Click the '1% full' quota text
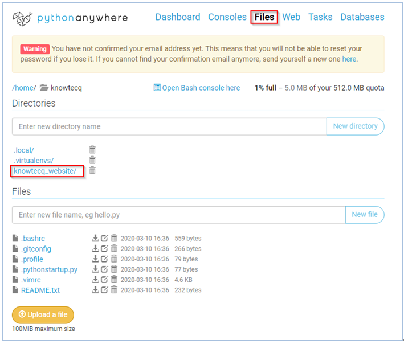The image size is (404, 344). 266,88
